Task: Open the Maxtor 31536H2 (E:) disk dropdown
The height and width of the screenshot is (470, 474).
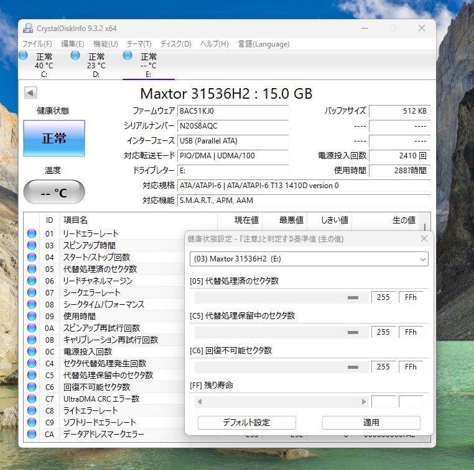Action: [309, 259]
